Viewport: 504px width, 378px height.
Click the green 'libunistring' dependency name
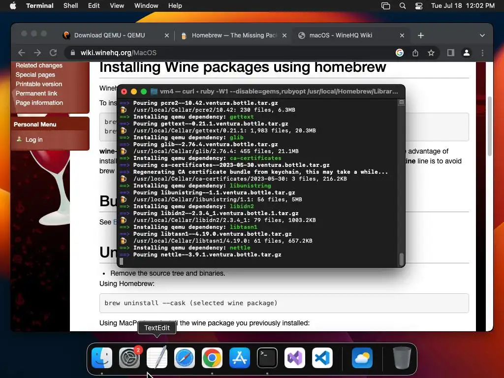point(250,186)
